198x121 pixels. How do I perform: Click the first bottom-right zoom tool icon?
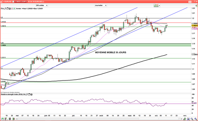(x=185, y=119)
